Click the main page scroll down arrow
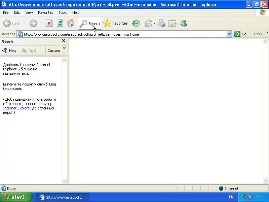269x202 pixels. pos(265,180)
